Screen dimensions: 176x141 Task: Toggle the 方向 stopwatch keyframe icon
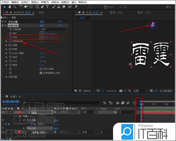10,37
